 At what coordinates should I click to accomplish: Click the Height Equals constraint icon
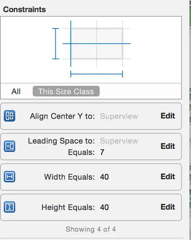point(10,207)
